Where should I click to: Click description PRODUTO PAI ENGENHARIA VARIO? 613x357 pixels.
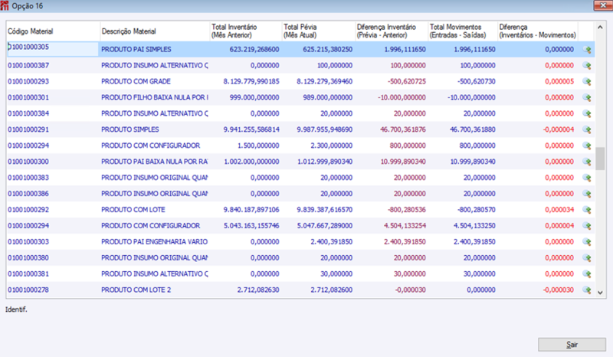click(x=155, y=241)
